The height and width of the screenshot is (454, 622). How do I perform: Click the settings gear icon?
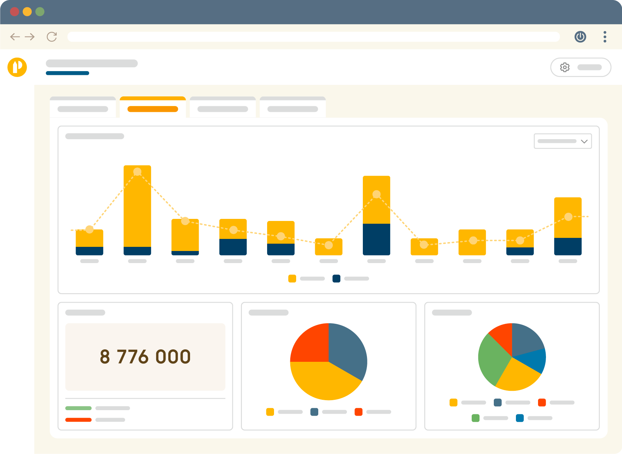coord(565,67)
